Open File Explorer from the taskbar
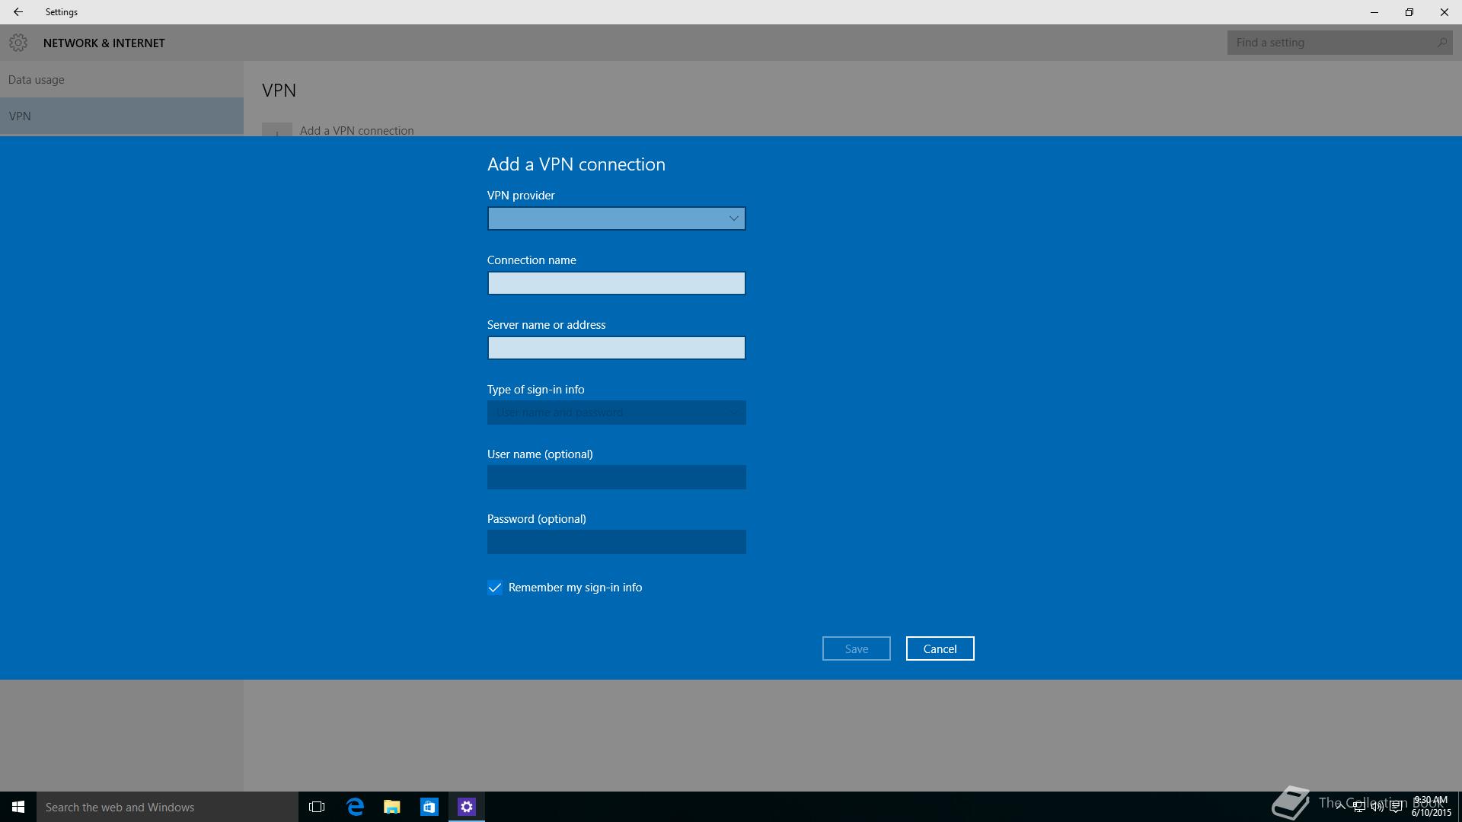 click(x=392, y=807)
